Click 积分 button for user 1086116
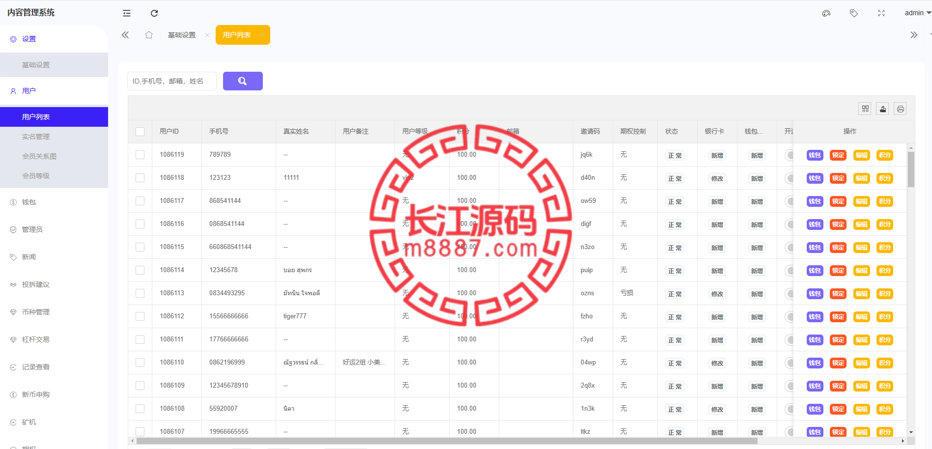This screenshot has height=449, width=932. [885, 224]
